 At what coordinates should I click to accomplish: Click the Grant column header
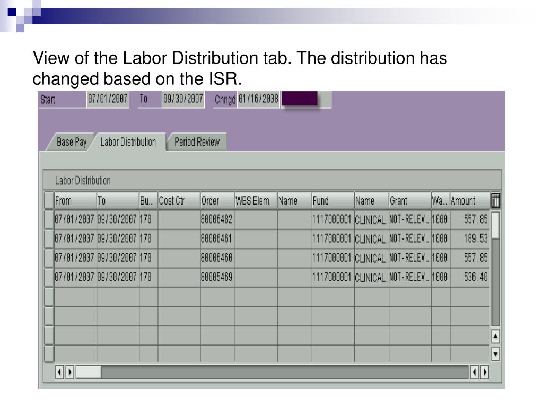pos(410,201)
